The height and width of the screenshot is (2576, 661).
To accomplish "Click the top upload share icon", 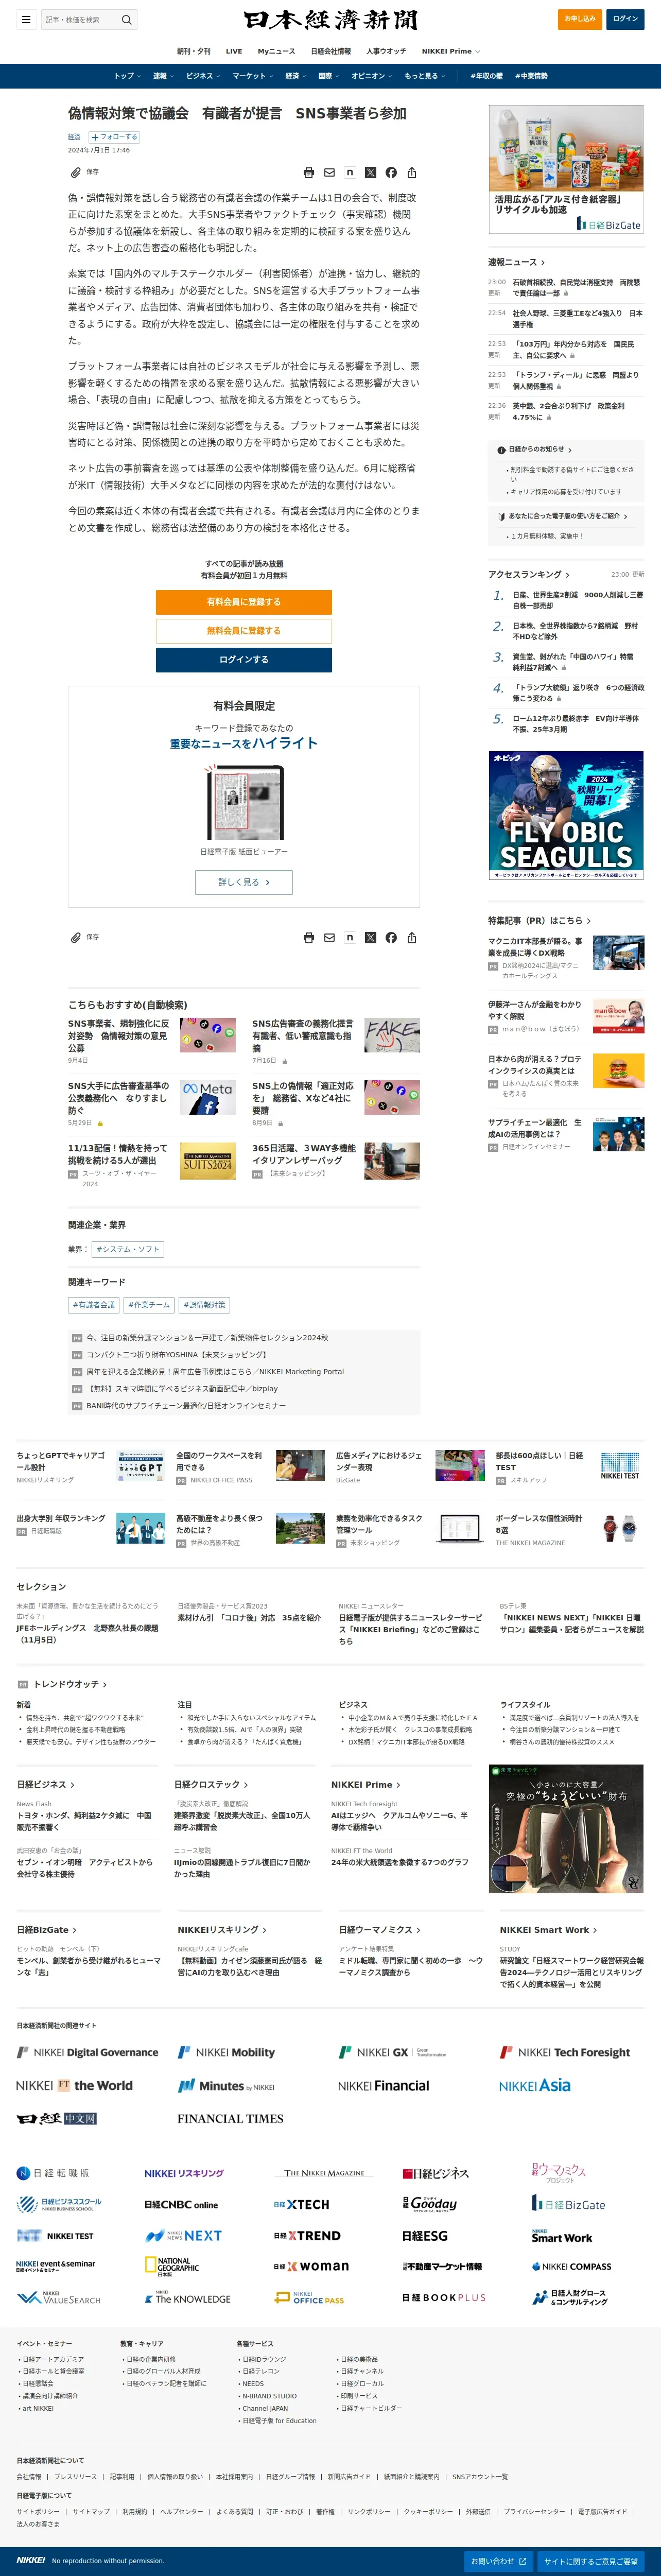I will click(x=411, y=172).
